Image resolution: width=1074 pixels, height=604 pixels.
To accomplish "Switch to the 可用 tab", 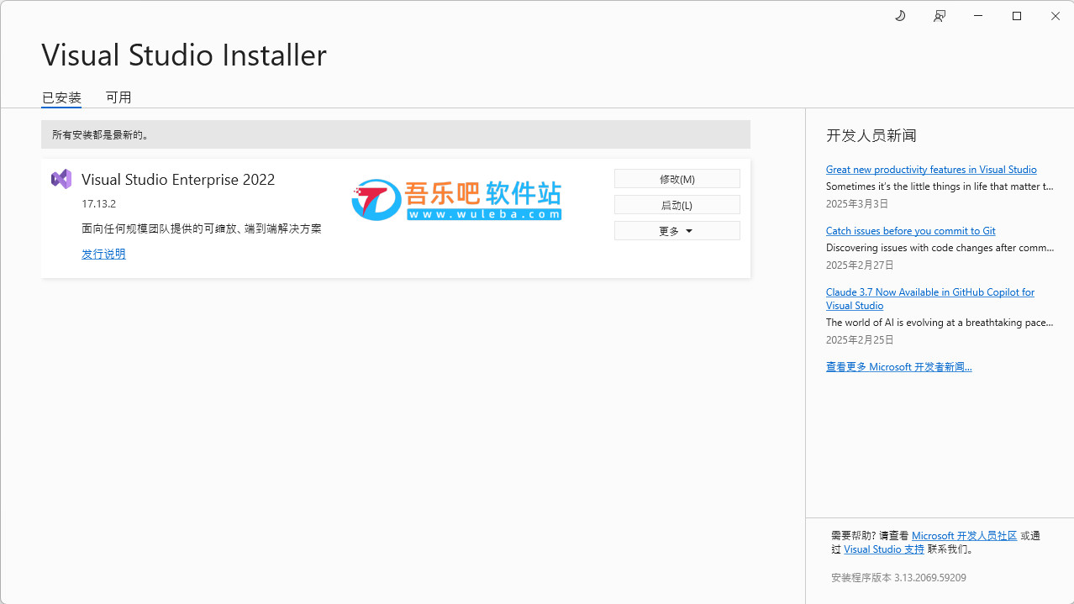I will point(118,97).
